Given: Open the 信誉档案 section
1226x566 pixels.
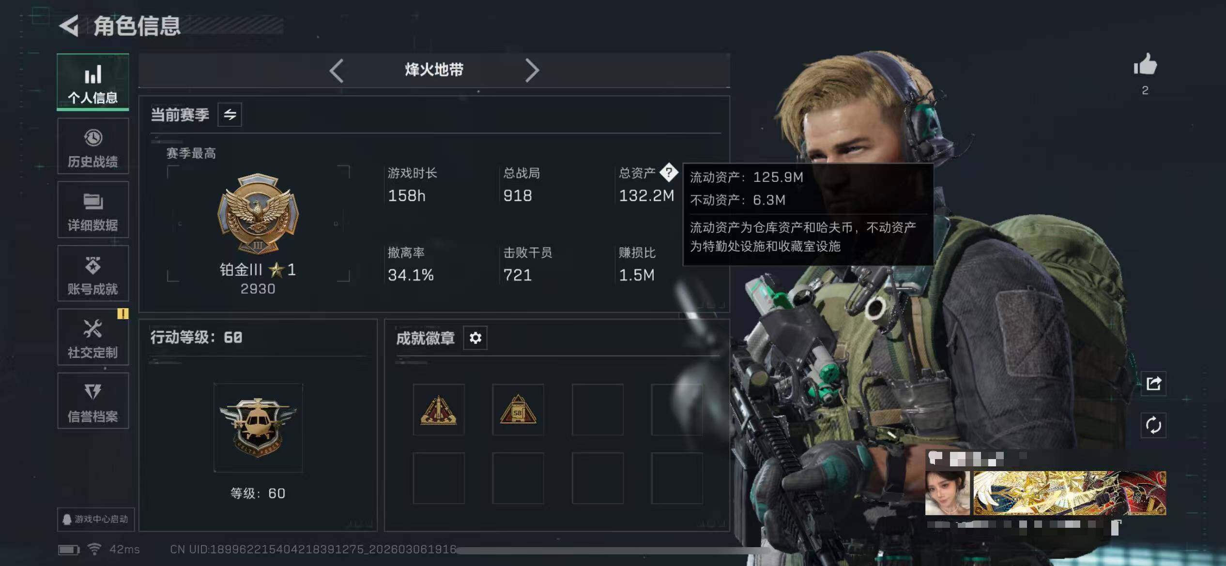Looking at the screenshot, I should point(93,401).
